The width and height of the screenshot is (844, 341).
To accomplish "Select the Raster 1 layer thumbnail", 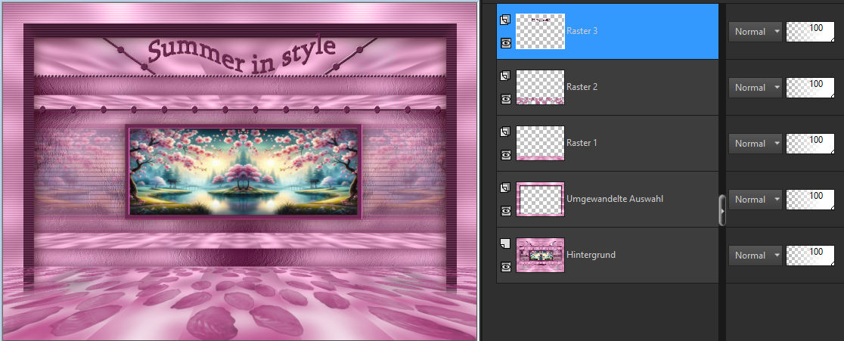I will pos(540,143).
